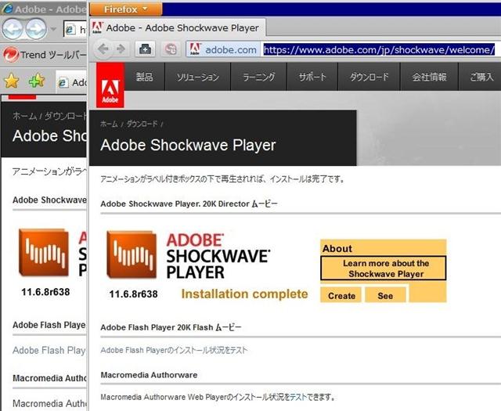Click the highlighted shockwave welcome URL field
The width and height of the screenshot is (501, 411).
379,49
